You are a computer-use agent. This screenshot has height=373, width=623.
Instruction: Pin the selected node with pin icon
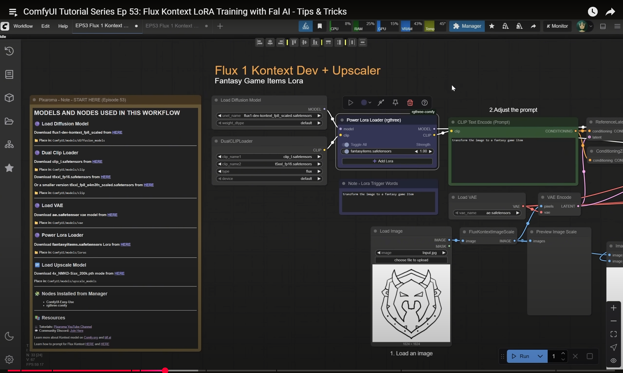(395, 103)
